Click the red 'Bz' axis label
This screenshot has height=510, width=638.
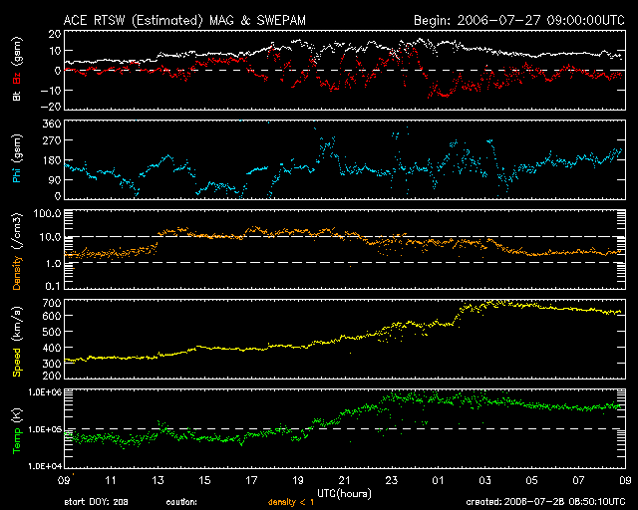[x=17, y=78]
